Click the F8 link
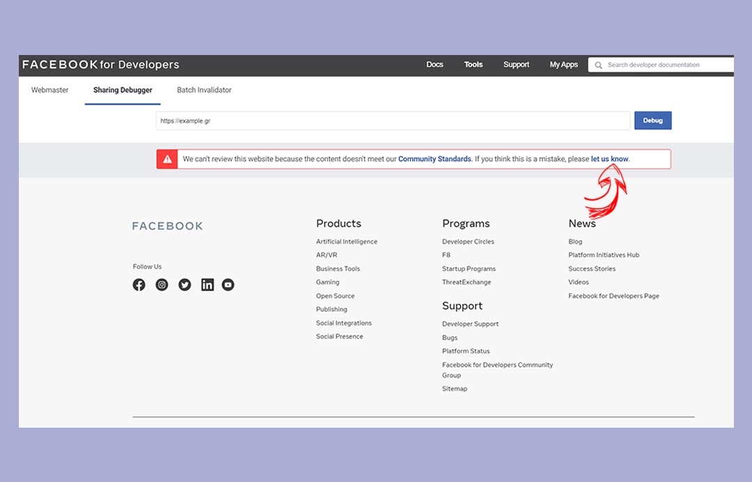Image resolution: width=752 pixels, height=482 pixels. click(446, 255)
